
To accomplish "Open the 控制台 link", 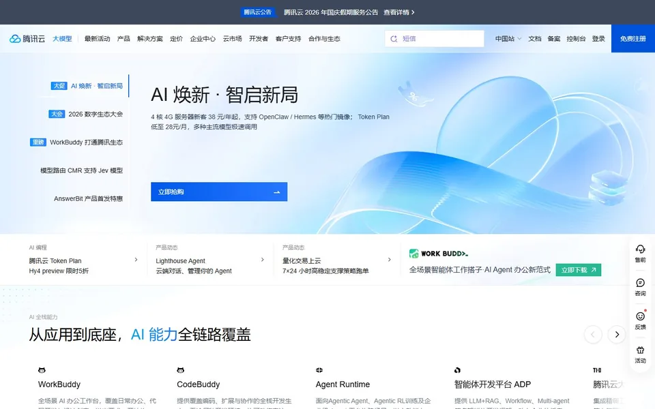I will coord(576,39).
